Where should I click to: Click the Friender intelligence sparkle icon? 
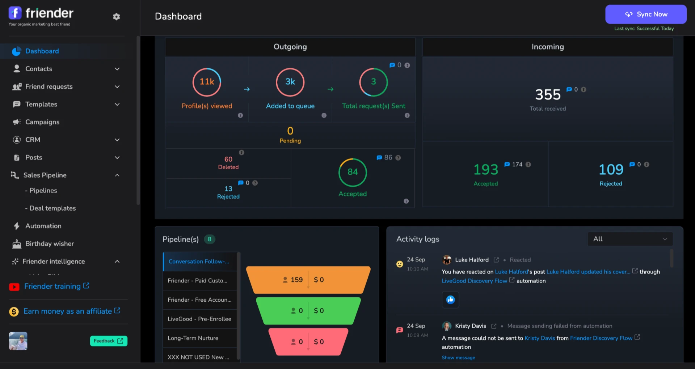pyautogui.click(x=15, y=262)
